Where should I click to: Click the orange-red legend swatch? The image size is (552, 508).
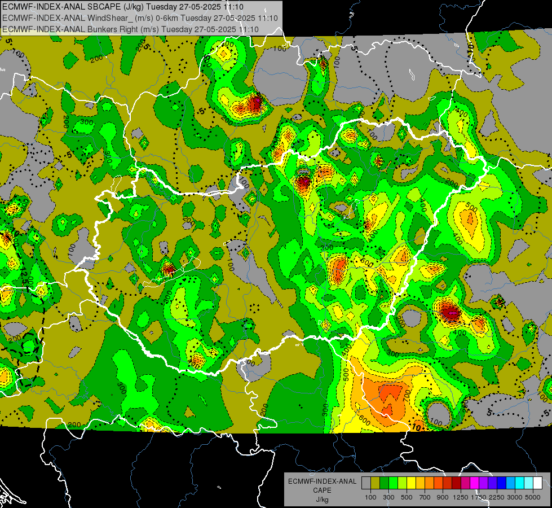(x=439, y=483)
